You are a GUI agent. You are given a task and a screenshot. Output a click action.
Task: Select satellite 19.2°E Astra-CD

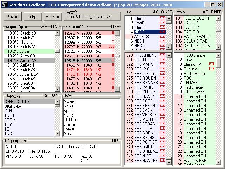click(30, 56)
